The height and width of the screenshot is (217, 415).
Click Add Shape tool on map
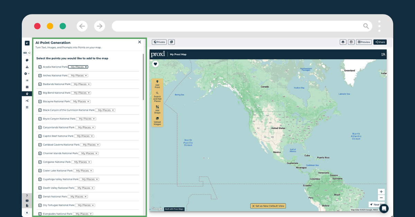[157, 110]
